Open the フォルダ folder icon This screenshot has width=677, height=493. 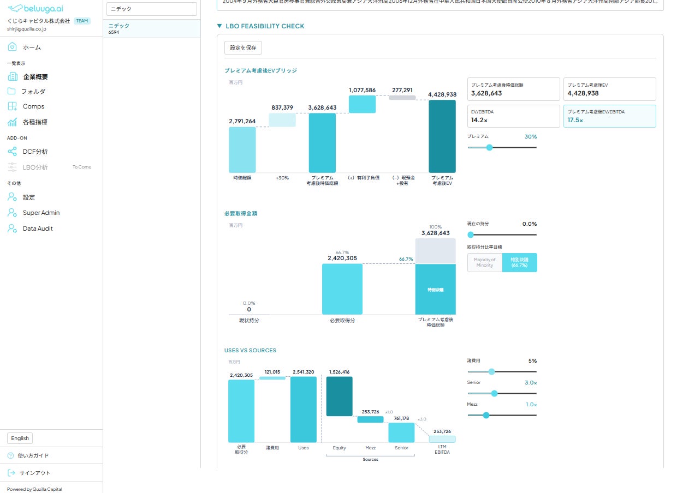pyautogui.click(x=12, y=91)
